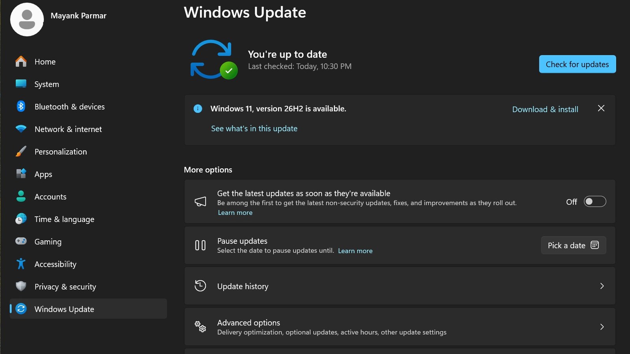Click Check for updates button
Screen dimensions: 630x354
577,64
